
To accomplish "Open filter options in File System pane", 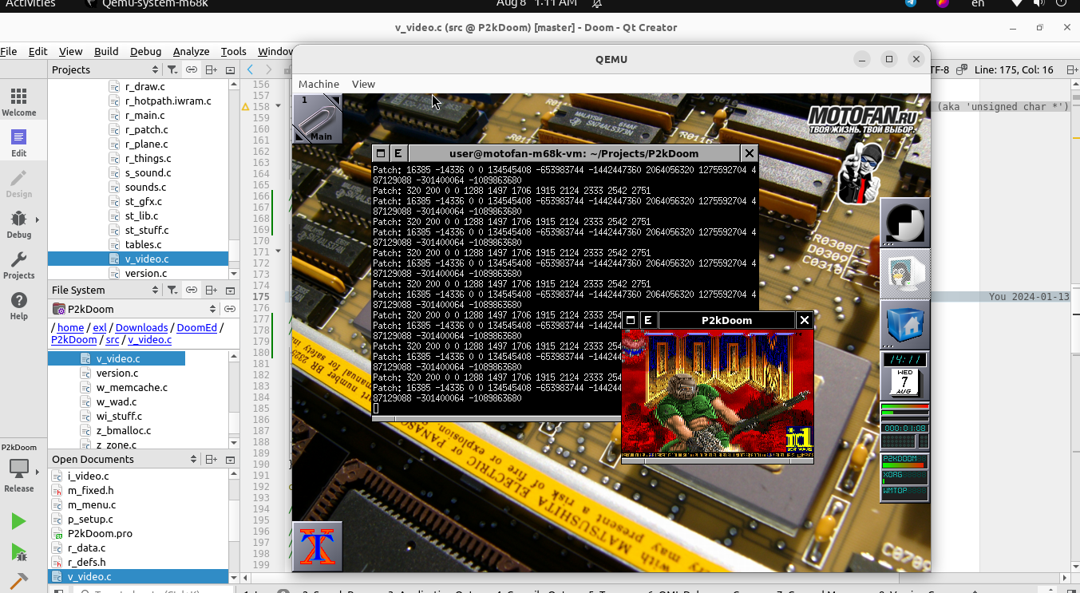I will coord(172,290).
